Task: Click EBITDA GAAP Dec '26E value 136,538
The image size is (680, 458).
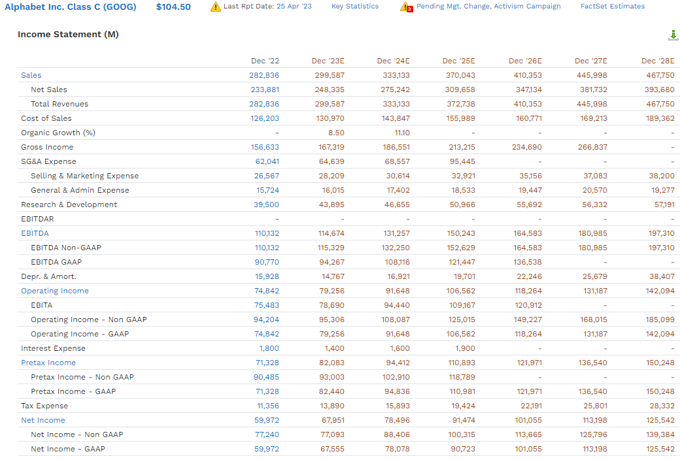Action: (528, 262)
